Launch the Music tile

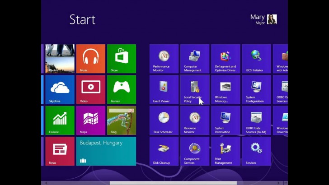pos(91,59)
